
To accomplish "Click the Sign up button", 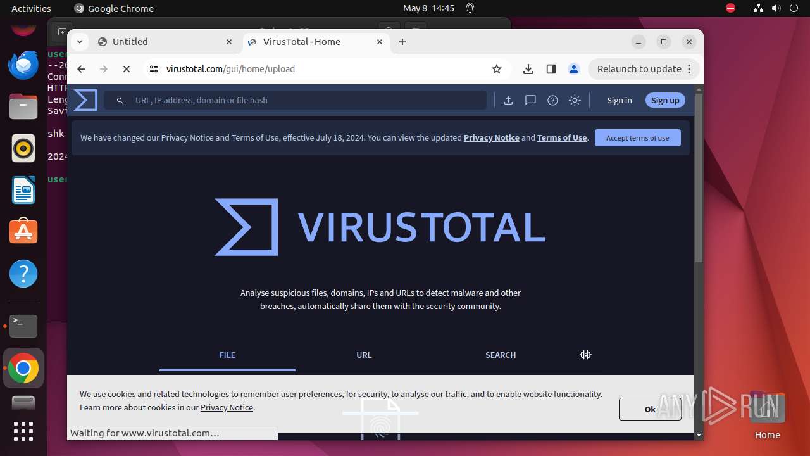I will pyautogui.click(x=665, y=100).
